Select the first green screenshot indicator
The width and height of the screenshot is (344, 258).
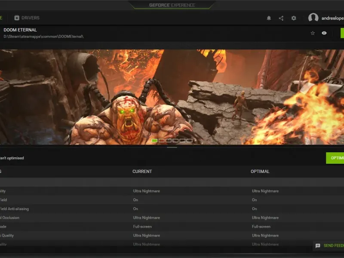click(x=154, y=141)
